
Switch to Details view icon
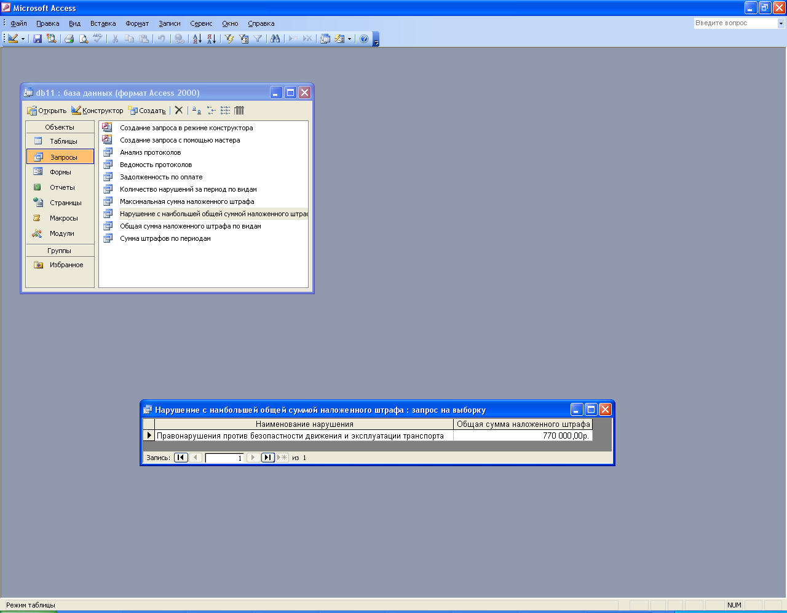click(x=239, y=111)
